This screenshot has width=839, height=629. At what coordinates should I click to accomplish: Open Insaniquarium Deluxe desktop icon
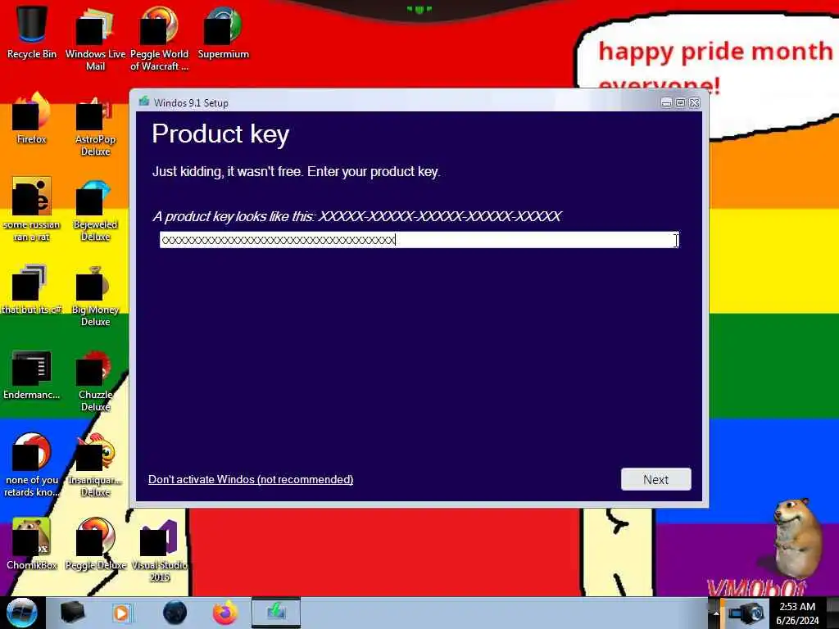coord(95,464)
